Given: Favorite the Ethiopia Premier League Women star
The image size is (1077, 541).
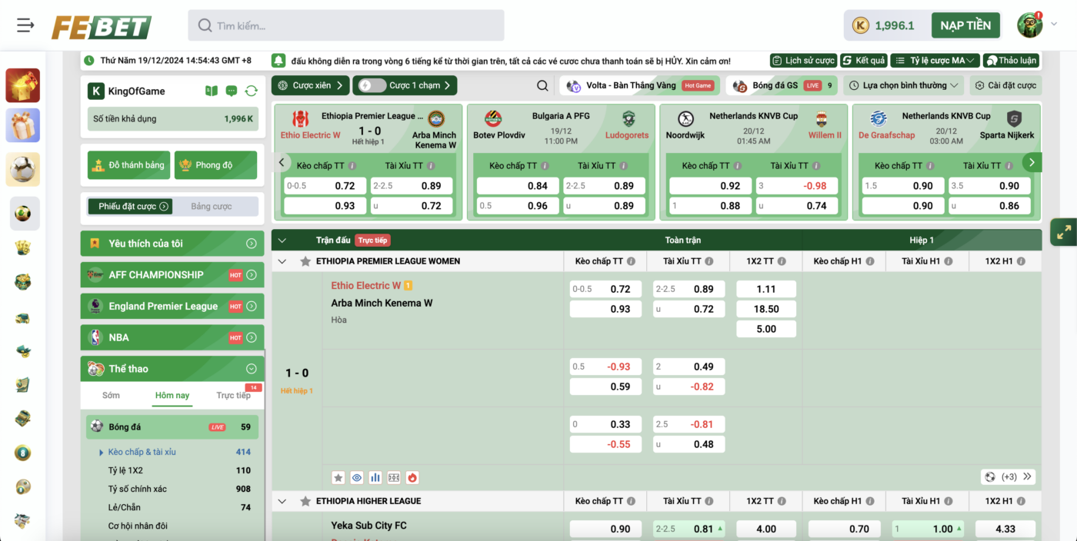Looking at the screenshot, I should tap(305, 261).
